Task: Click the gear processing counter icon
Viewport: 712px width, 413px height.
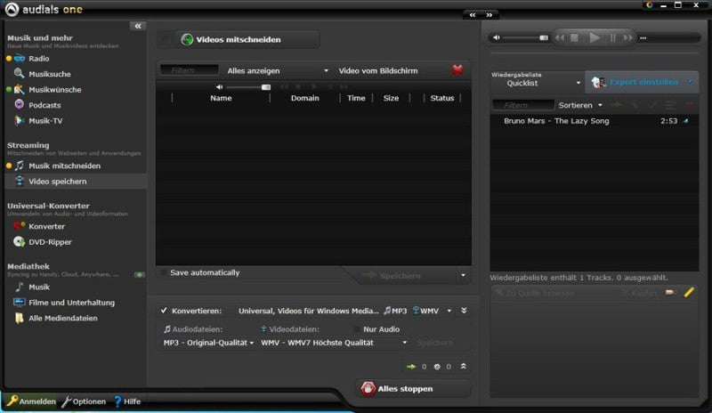Action: (437, 367)
